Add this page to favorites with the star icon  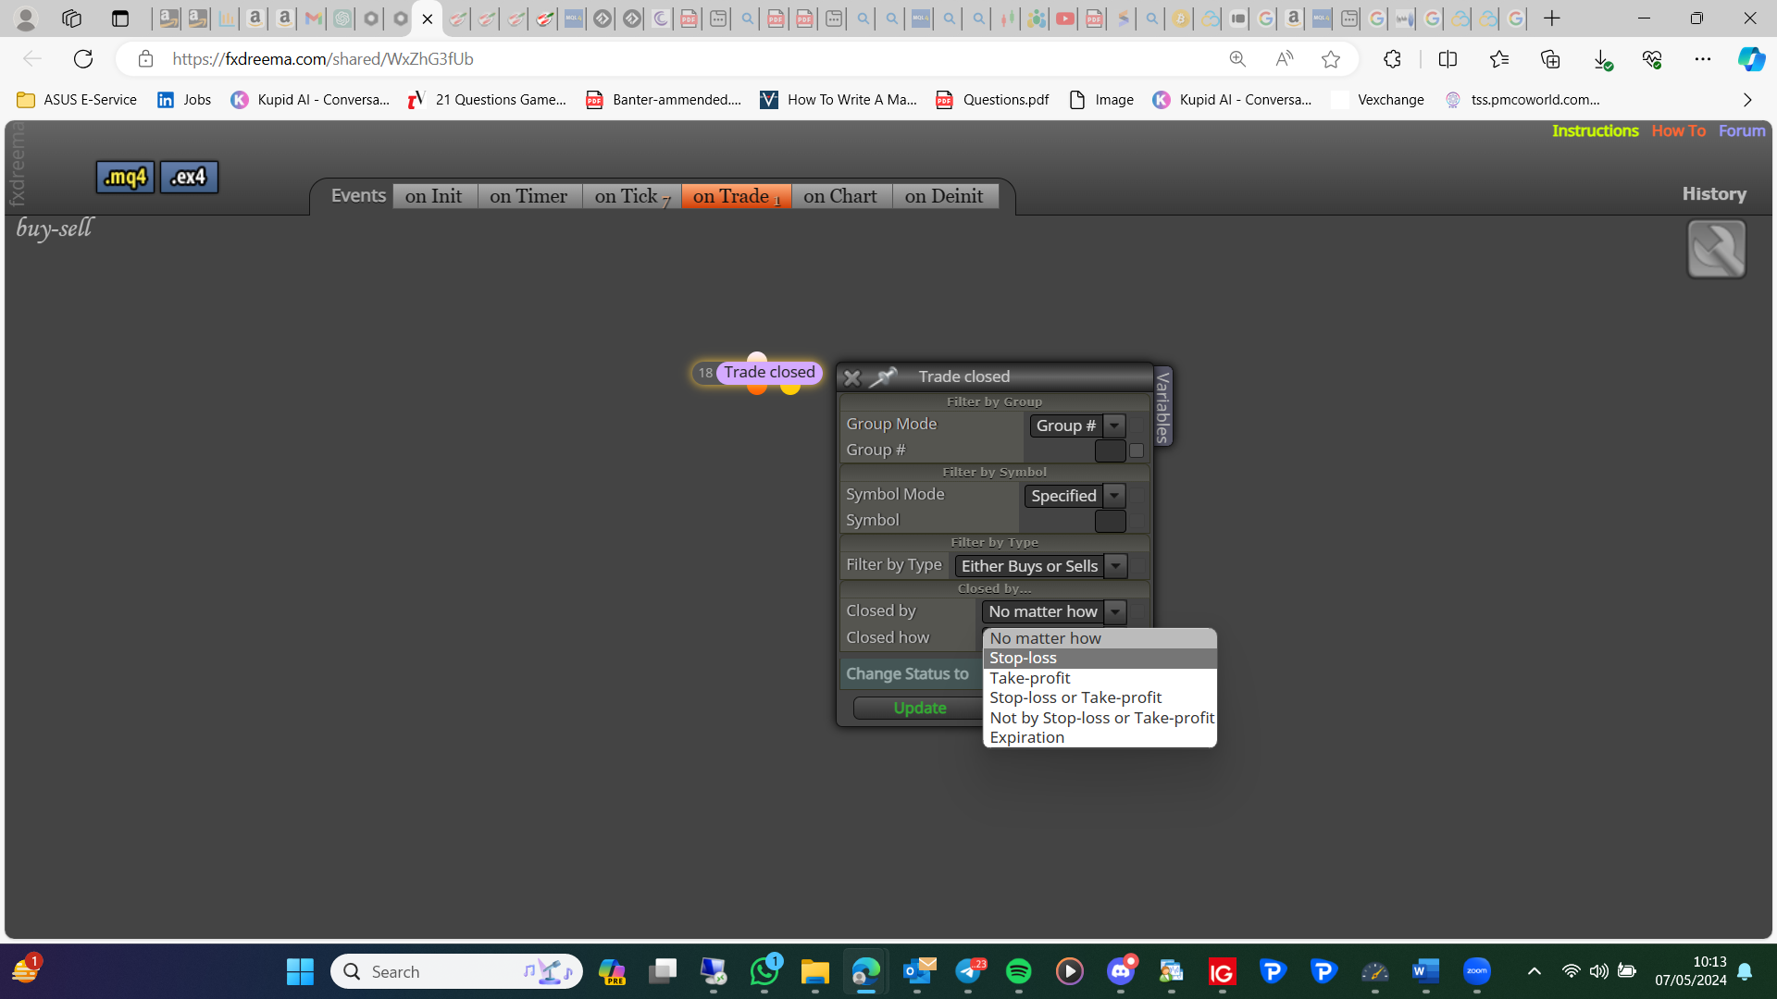coord(1331,59)
